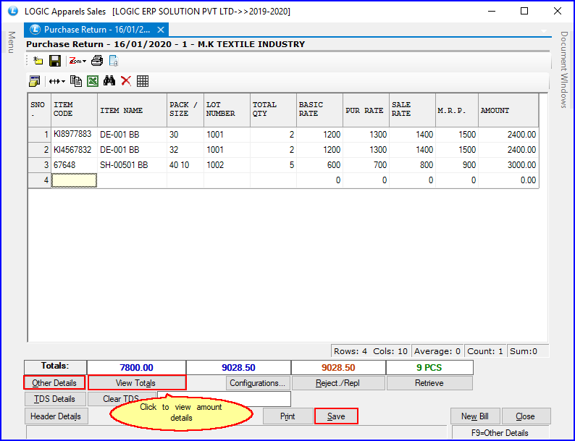Click item name SH-00501 BB cell
Image resolution: width=575 pixels, height=441 pixels.
click(x=132, y=165)
